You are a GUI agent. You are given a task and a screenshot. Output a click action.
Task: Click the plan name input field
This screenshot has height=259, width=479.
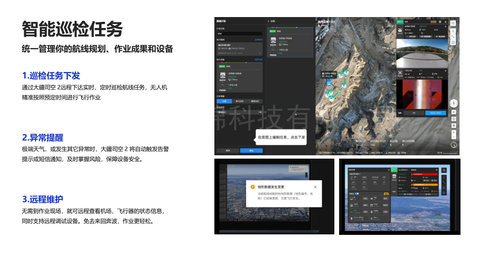pyautogui.click(x=239, y=34)
